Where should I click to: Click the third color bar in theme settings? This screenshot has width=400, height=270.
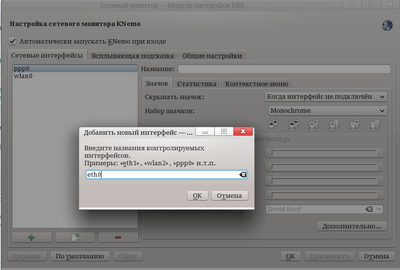pyautogui.click(x=324, y=181)
